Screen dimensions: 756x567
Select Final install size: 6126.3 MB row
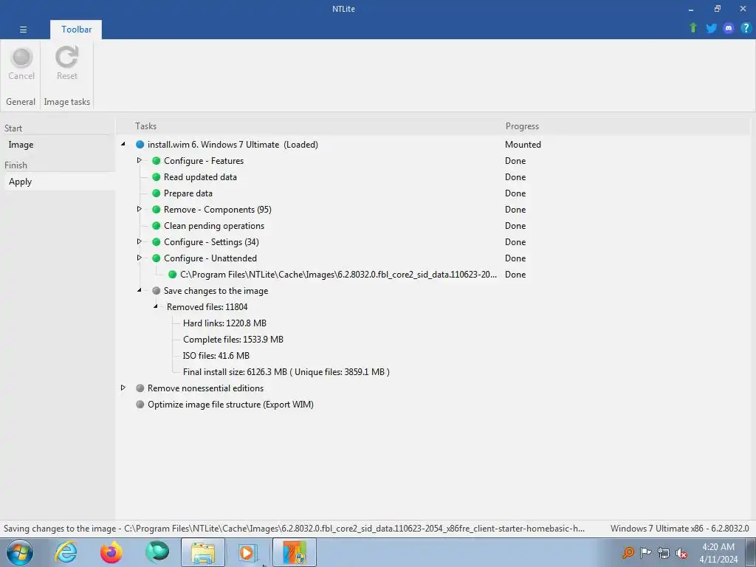point(286,372)
